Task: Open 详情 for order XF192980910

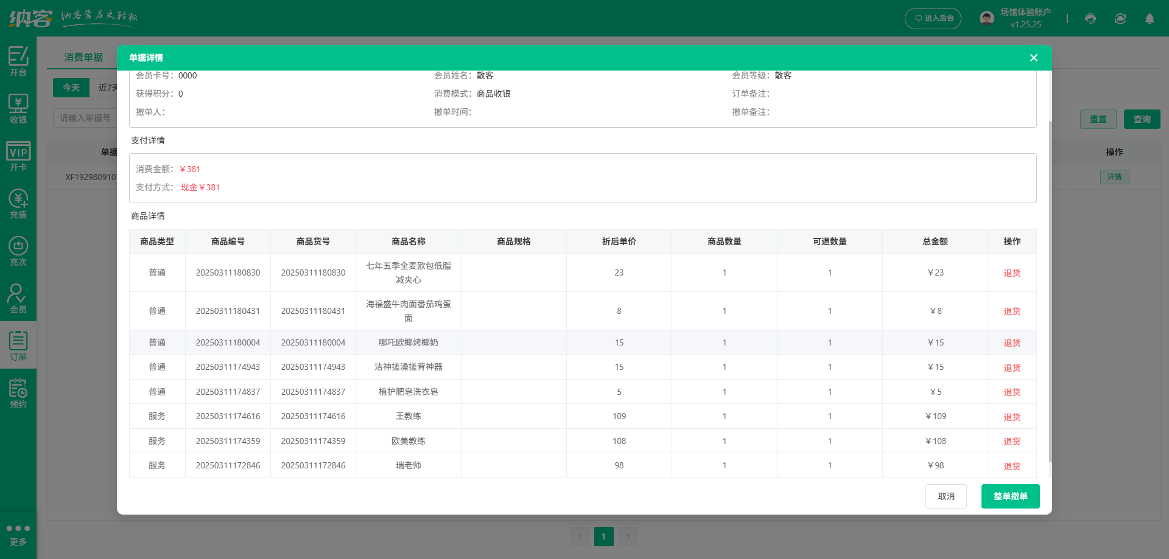Action: click(x=1114, y=177)
